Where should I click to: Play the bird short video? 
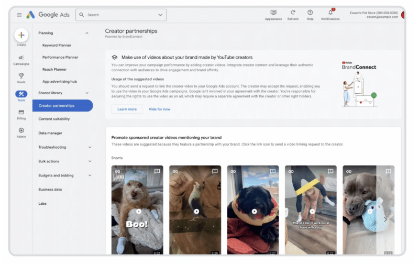[x=196, y=211]
